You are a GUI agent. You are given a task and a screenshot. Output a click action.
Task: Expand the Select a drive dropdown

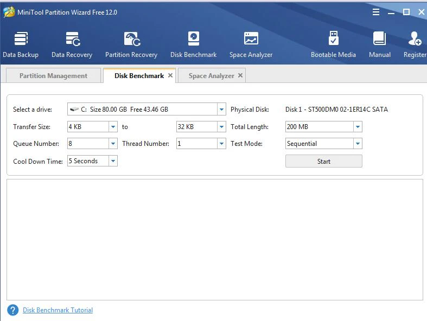pos(222,109)
